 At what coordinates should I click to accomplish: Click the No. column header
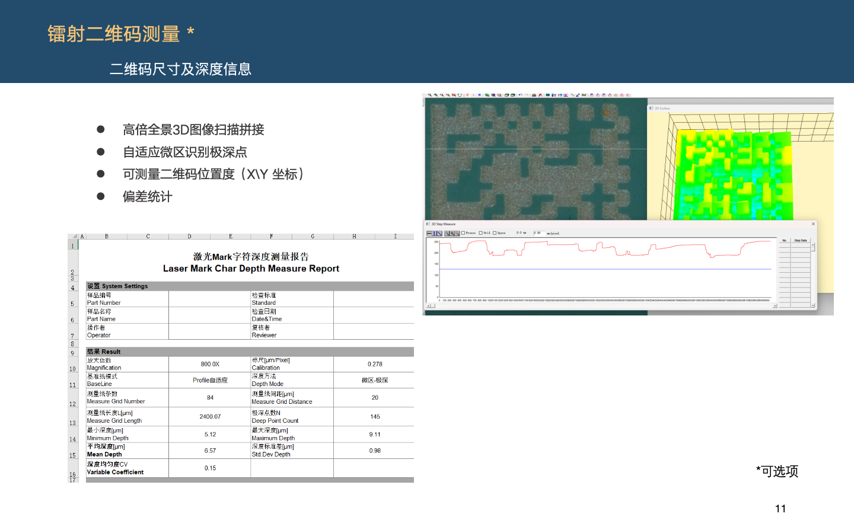click(784, 240)
